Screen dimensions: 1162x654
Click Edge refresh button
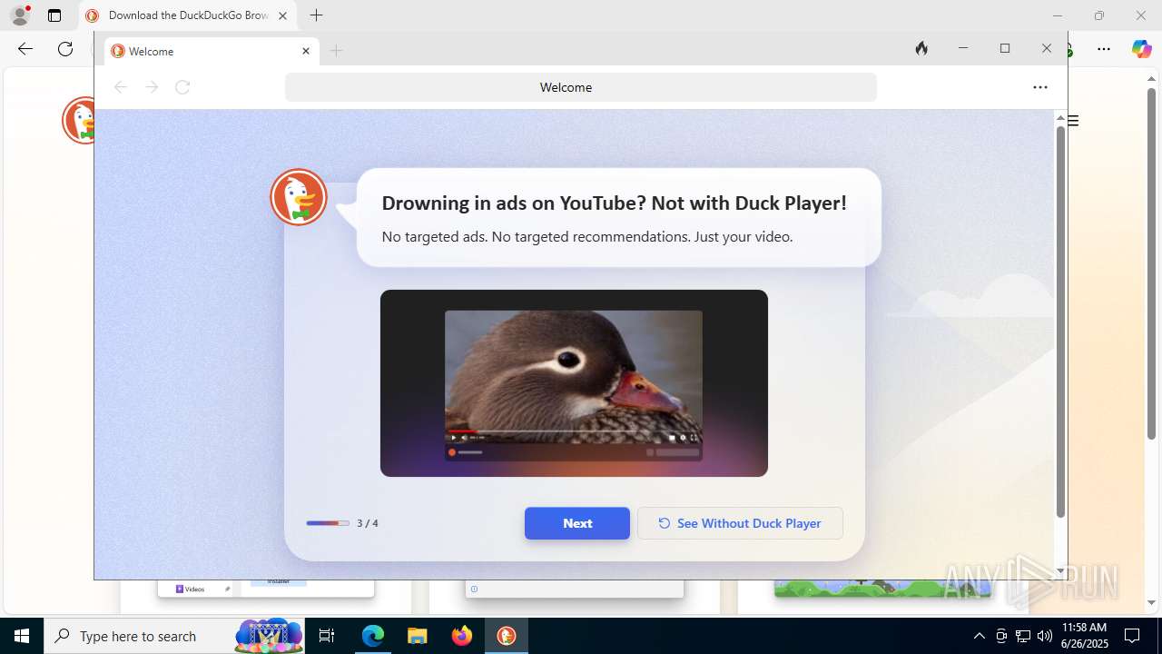coord(65,49)
